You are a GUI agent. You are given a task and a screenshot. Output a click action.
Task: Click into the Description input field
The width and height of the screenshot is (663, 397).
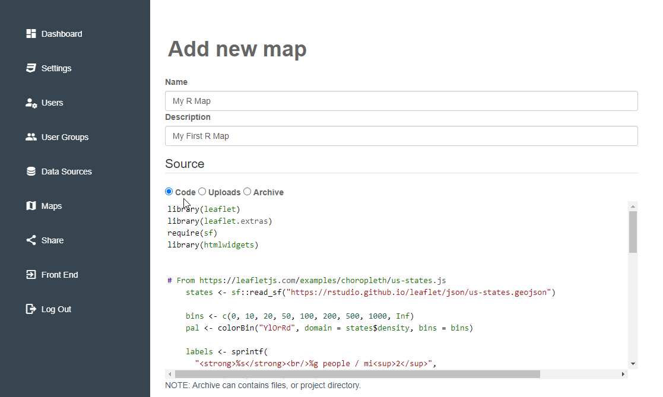tap(401, 136)
